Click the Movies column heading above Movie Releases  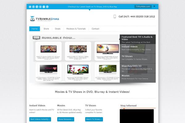click(61, 105)
